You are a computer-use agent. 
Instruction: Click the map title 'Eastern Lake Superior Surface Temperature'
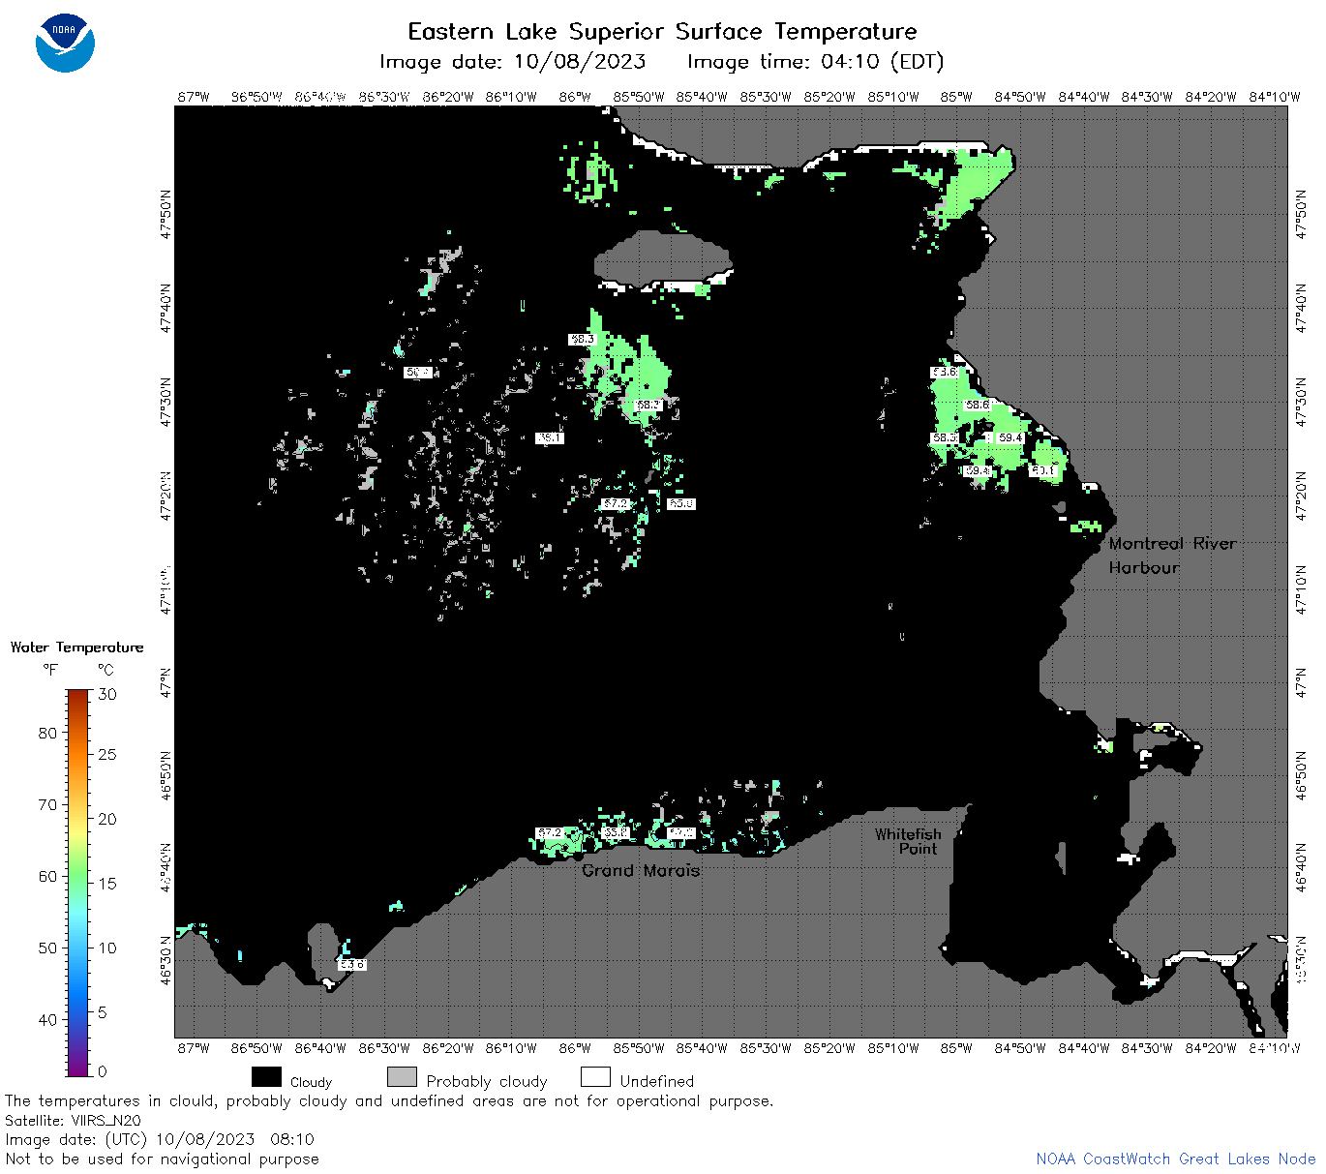[x=662, y=32]
